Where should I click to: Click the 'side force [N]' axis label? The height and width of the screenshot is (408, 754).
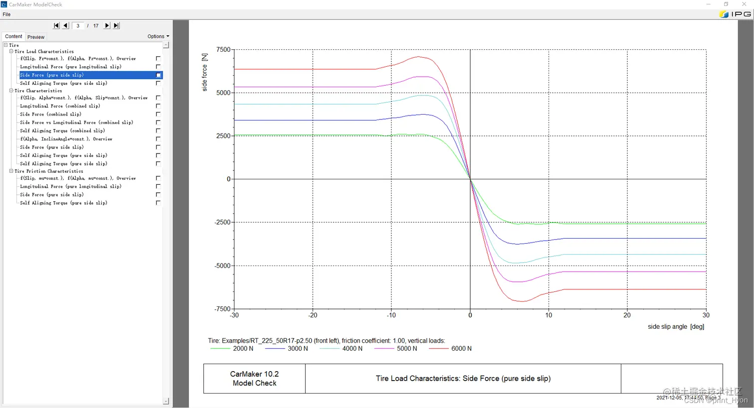(204, 72)
